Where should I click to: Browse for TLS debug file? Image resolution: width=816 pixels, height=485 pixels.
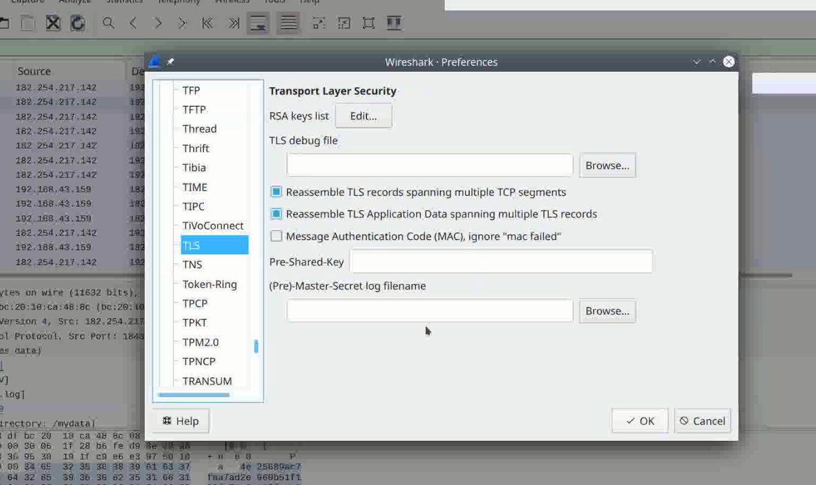pyautogui.click(x=607, y=165)
